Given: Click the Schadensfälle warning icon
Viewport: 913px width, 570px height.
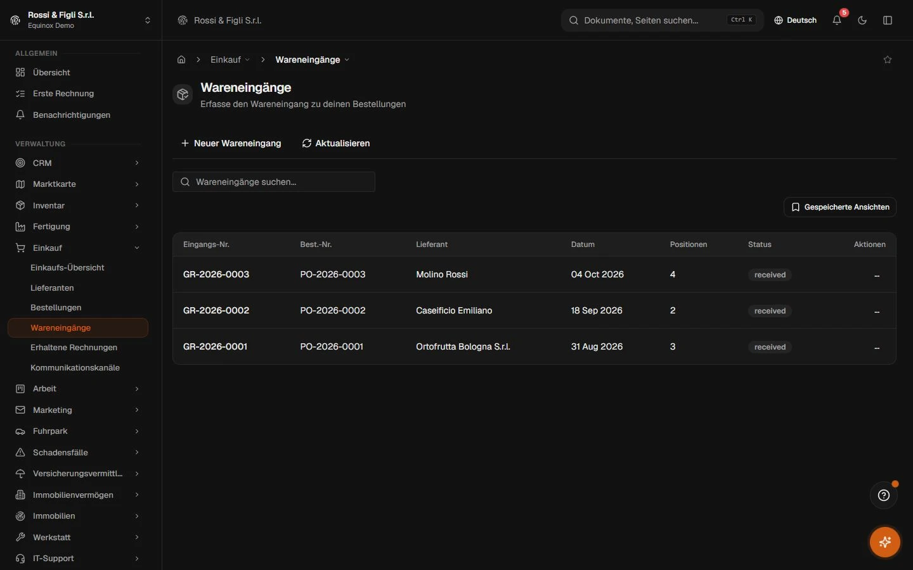Looking at the screenshot, I should [20, 452].
